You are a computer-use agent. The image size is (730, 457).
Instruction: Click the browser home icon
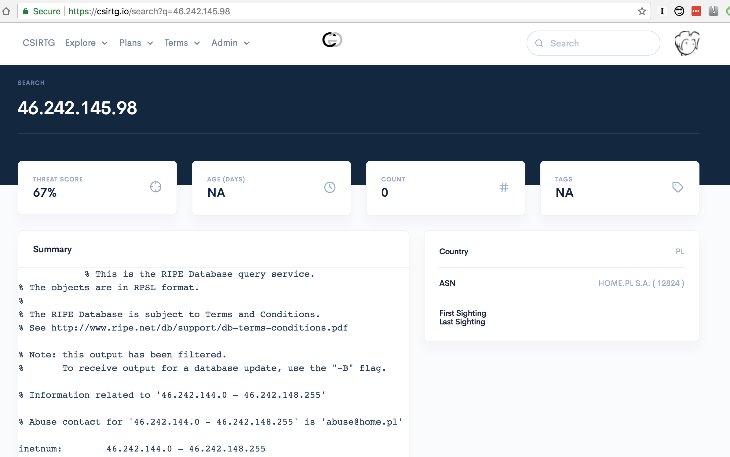point(6,11)
